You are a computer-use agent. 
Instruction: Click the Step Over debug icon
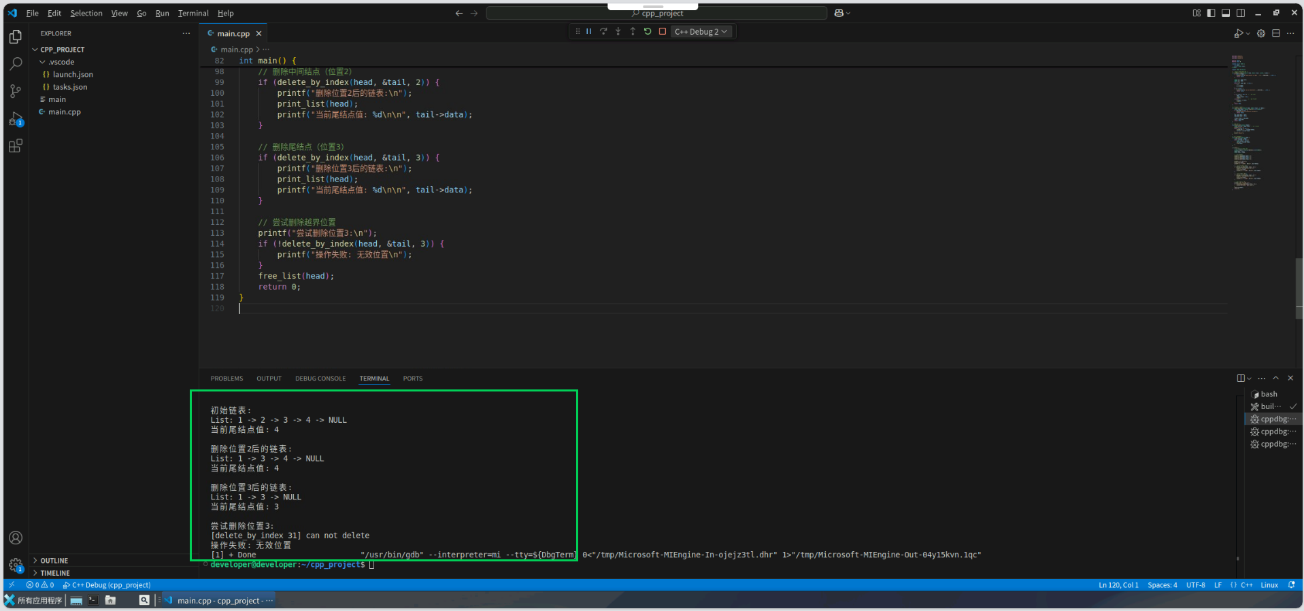[603, 31]
